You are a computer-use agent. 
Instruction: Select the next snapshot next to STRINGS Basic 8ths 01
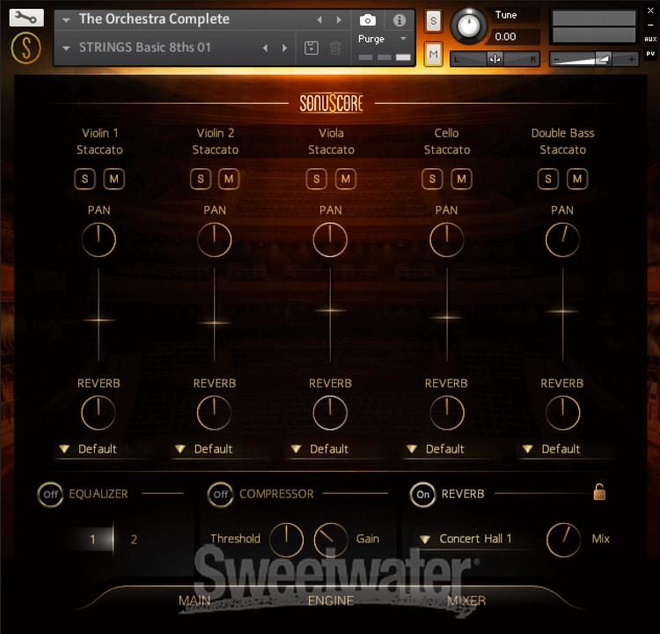[x=284, y=48]
